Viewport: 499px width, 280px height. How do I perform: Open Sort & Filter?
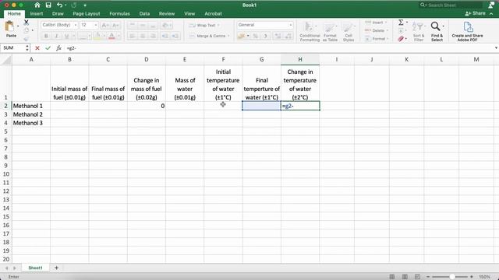coord(419,31)
